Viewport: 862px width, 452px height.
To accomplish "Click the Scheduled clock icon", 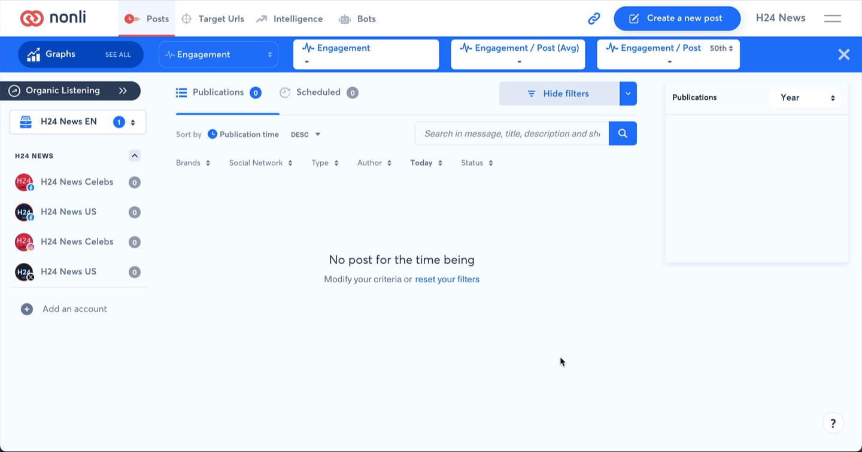I will [x=286, y=93].
